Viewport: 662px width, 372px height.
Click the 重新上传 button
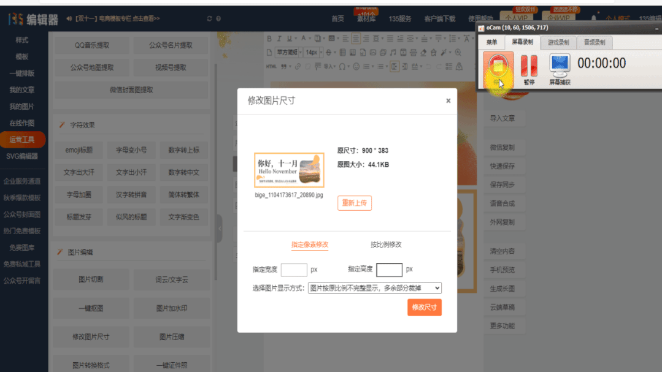point(355,203)
